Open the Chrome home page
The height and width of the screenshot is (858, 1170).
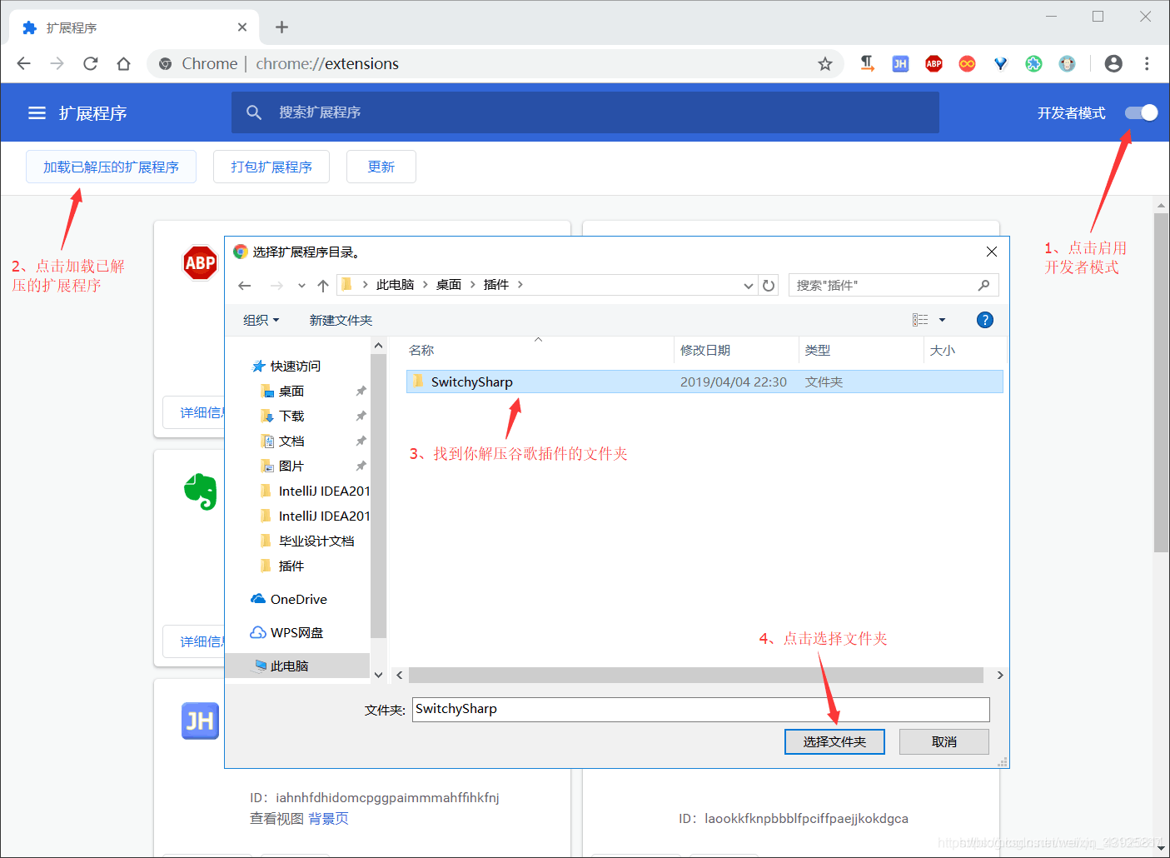tap(123, 63)
